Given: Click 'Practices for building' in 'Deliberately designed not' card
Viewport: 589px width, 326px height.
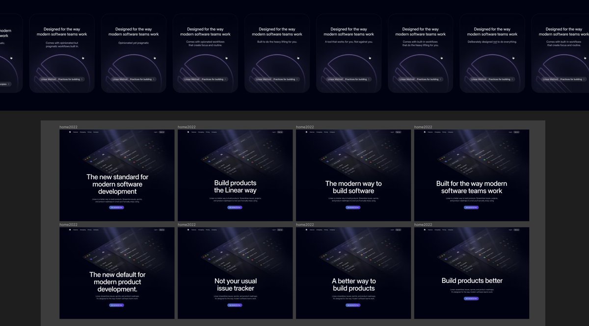Looking at the screenshot, I should click(x=499, y=79).
